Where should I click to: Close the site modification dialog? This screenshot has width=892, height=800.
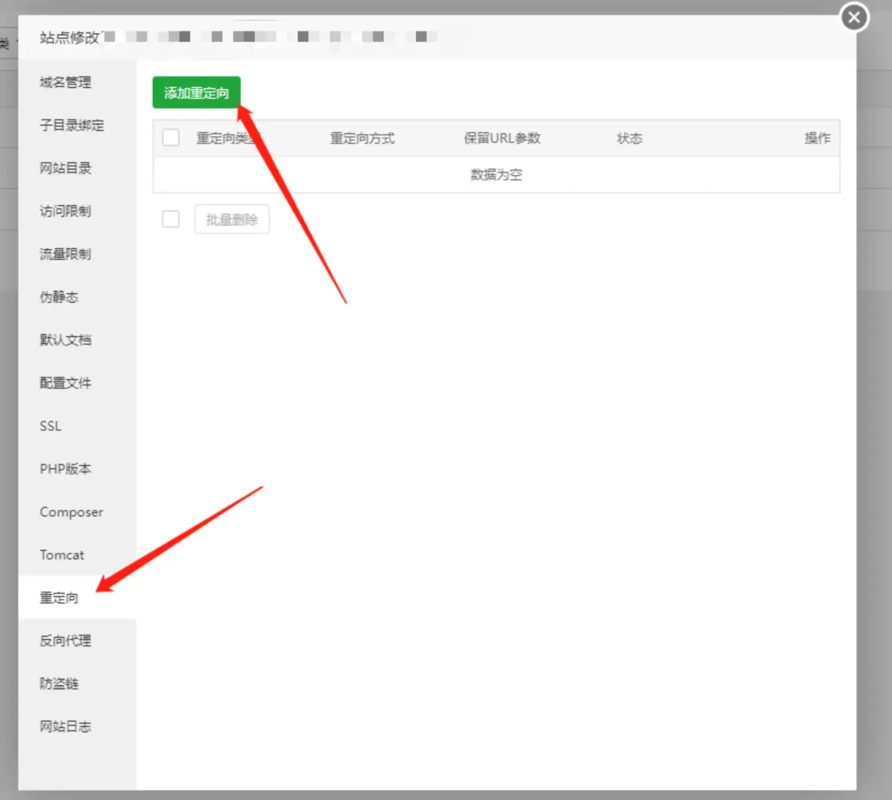[854, 18]
